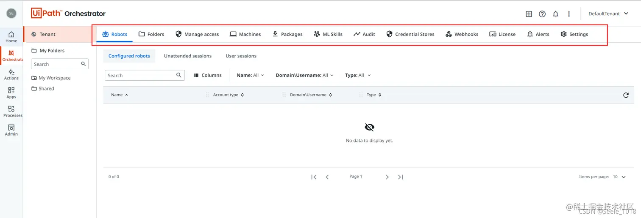Open the Machines tab
Image resolution: width=641 pixels, height=218 pixels.
point(245,34)
